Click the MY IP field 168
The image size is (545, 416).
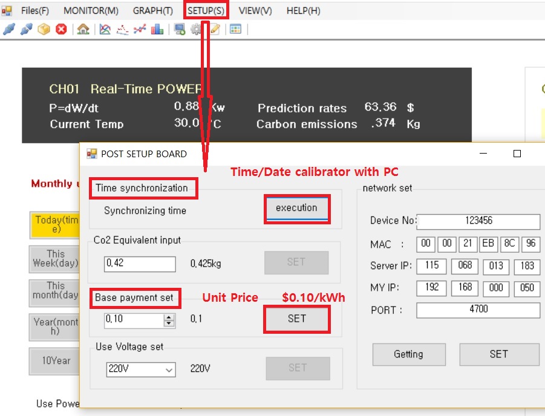pos(465,288)
